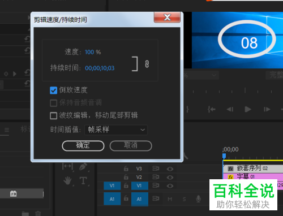
Task: Click the fx badge on 字幕 01 clip
Action: [x=230, y=177]
